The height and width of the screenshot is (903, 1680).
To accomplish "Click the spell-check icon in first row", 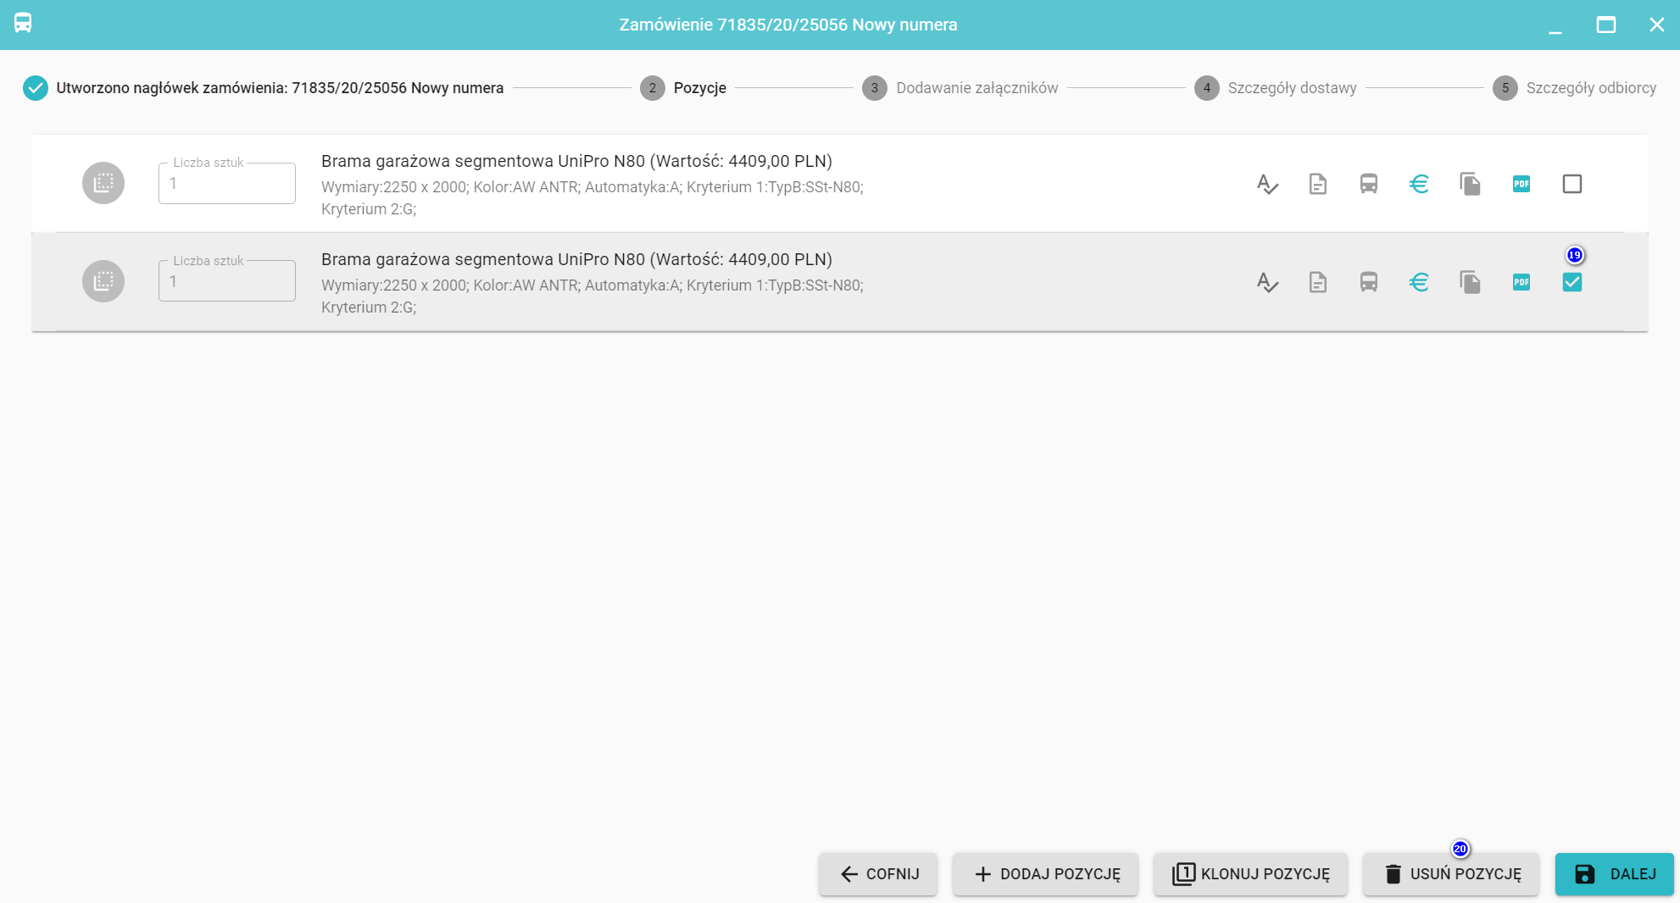I will coord(1267,184).
